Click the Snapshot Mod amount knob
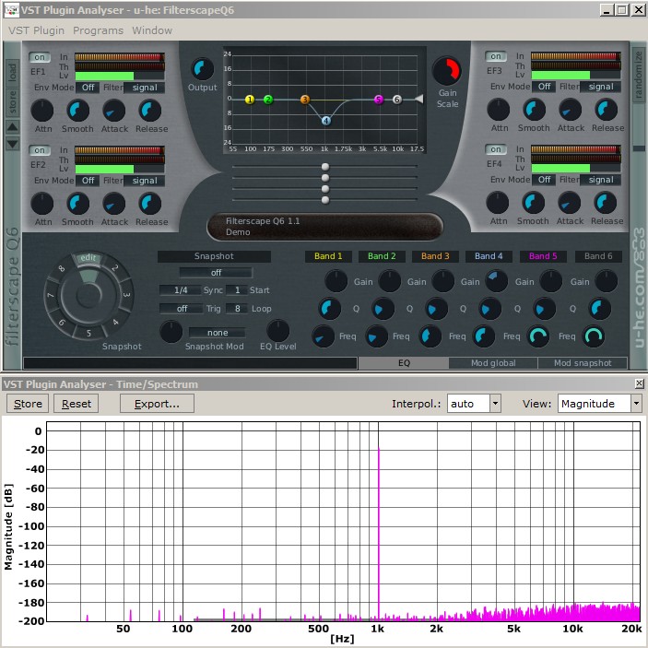Viewport: 648px width, 648px height. (171, 332)
